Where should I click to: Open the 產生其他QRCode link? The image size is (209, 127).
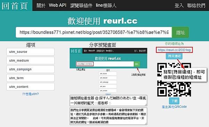[174, 107]
